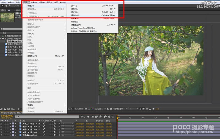Image resolution: width=220 pixels, height=139 pixels.
Task: Hide the 前景2树 layer eye toggle
Action: [1, 129]
